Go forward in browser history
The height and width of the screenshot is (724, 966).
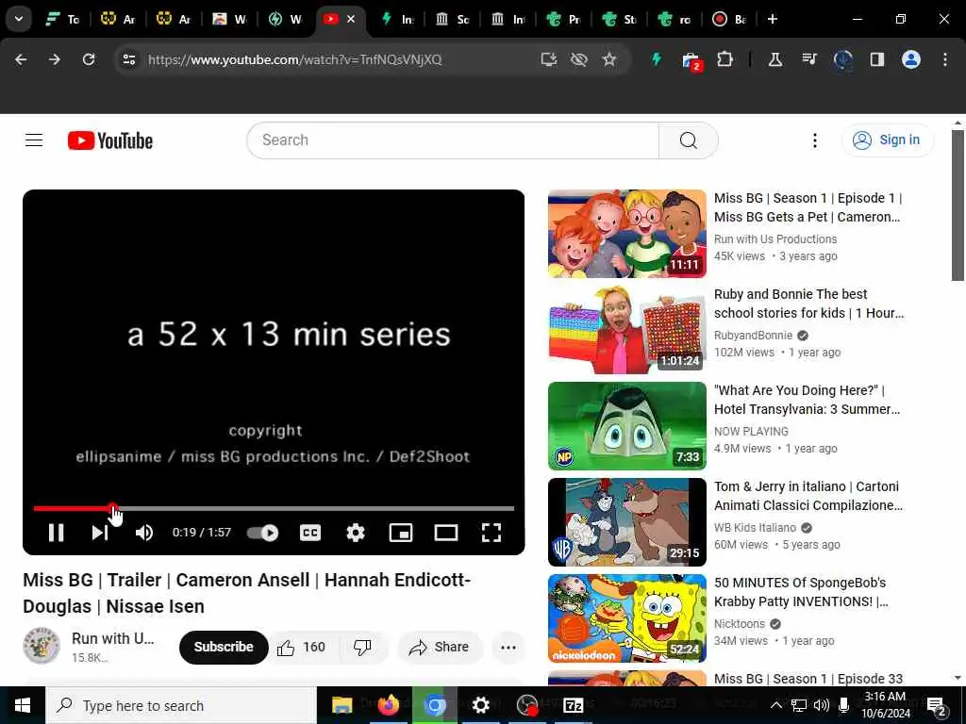click(55, 59)
